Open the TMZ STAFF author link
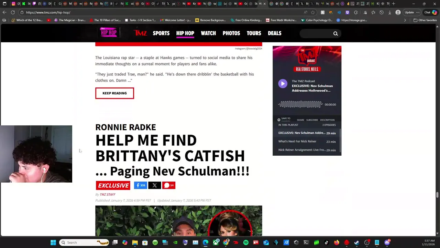 click(108, 195)
